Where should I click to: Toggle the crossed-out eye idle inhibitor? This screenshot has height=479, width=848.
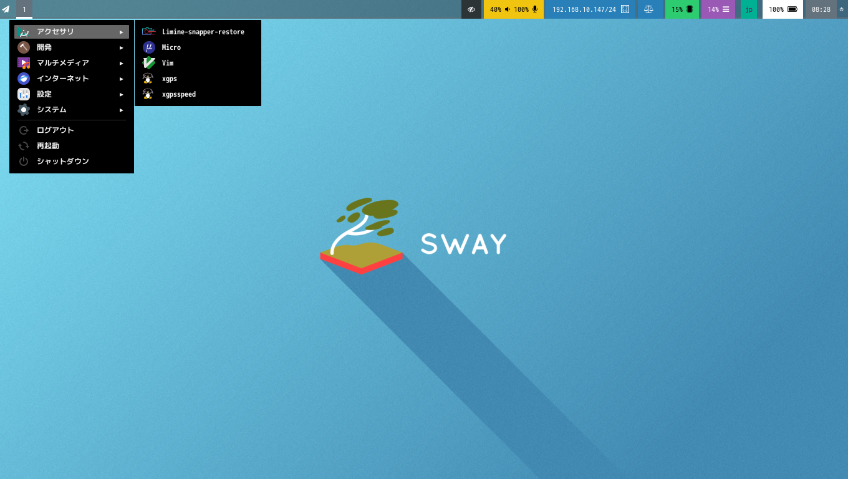click(x=472, y=9)
